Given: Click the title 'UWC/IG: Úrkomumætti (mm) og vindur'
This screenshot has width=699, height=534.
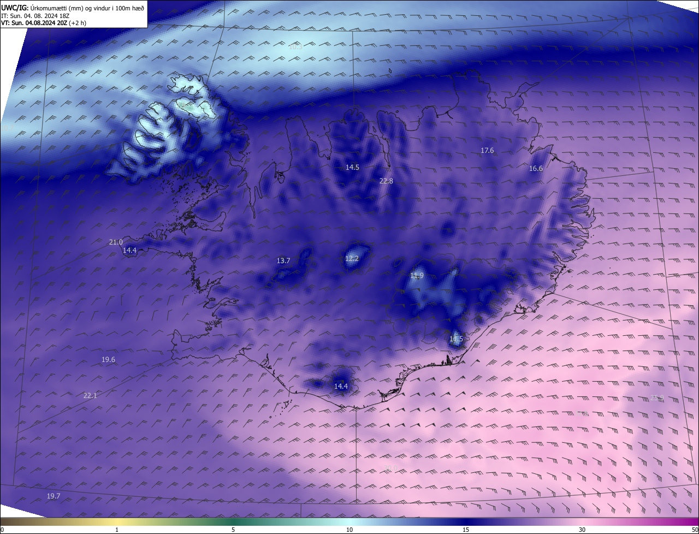Looking at the screenshot, I should click(73, 8).
